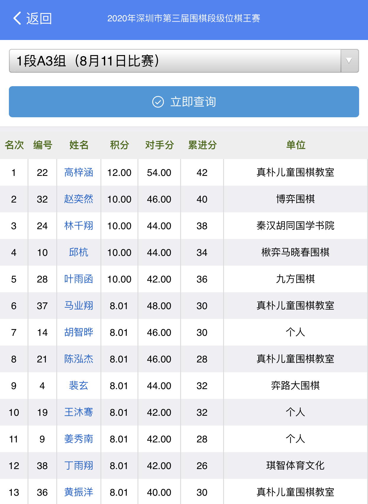Open player 高梓涵 details
Screen dimensions: 368x504
[x=79, y=172]
